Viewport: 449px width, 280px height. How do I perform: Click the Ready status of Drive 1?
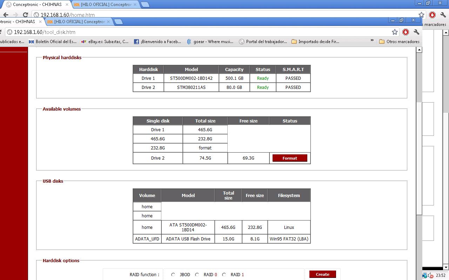[263, 78]
